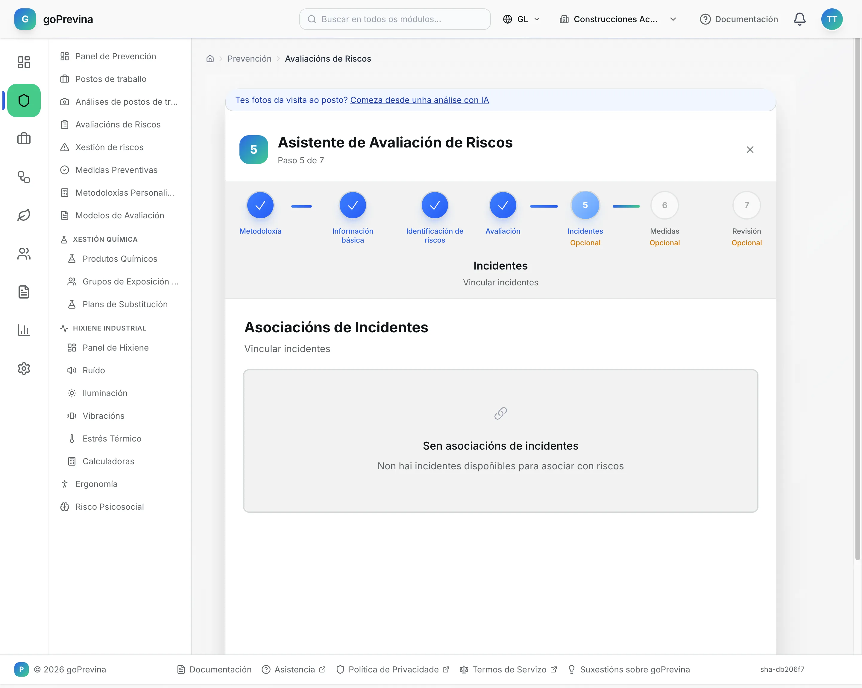Viewport: 862px width, 688px height.
Task: Open Grupos de Exposición item
Action: pyautogui.click(x=123, y=282)
